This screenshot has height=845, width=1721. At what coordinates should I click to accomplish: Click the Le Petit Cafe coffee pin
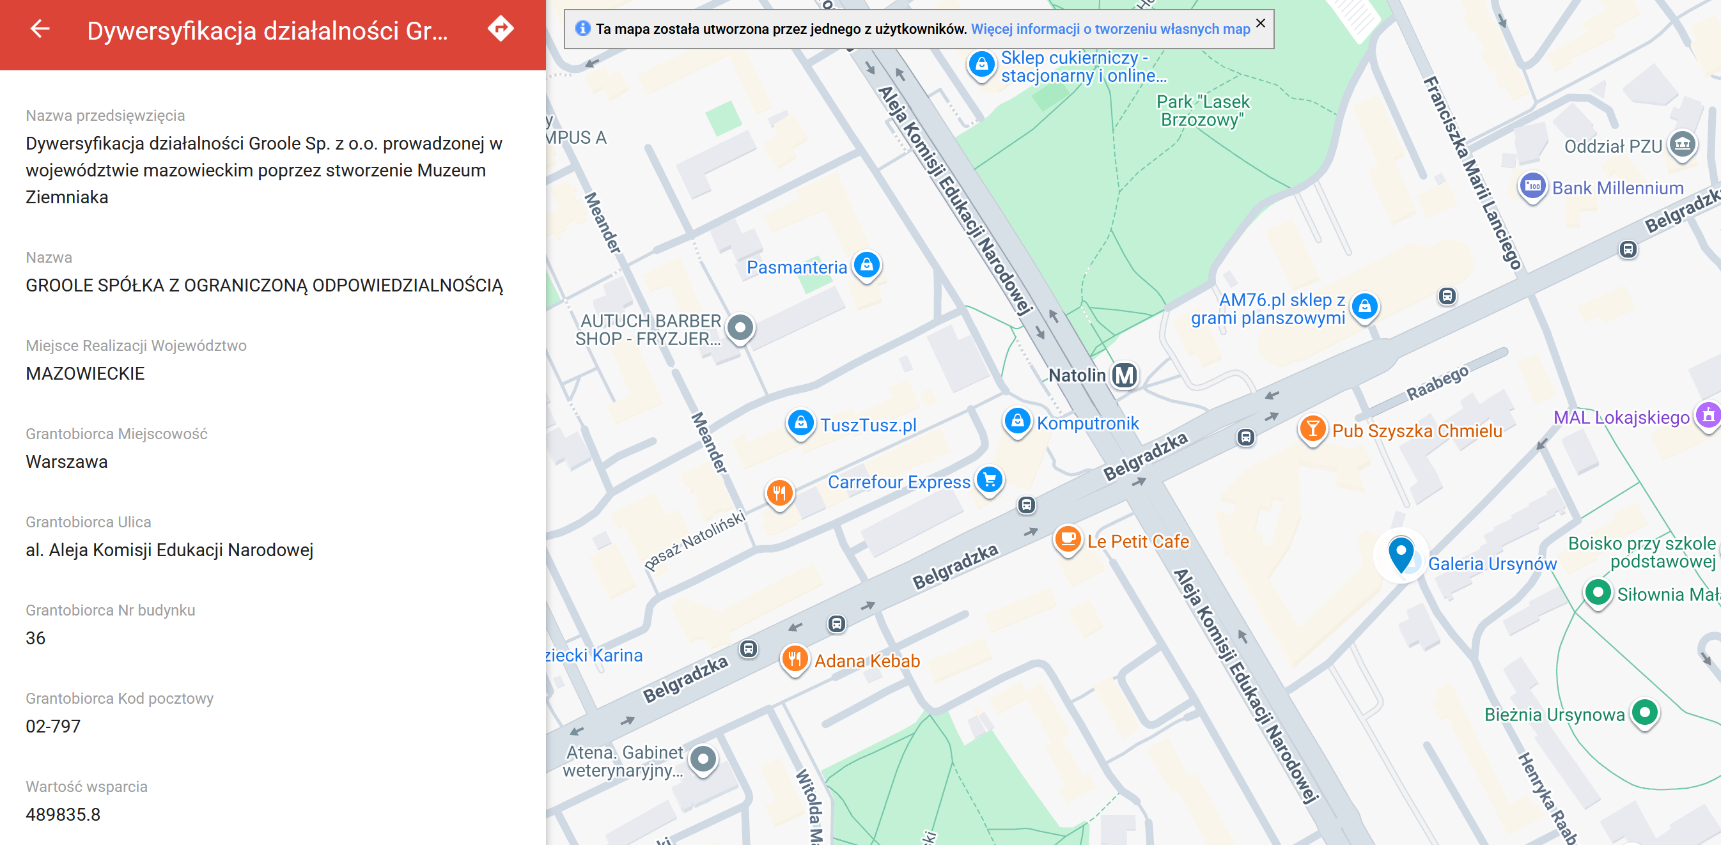[x=1068, y=538]
